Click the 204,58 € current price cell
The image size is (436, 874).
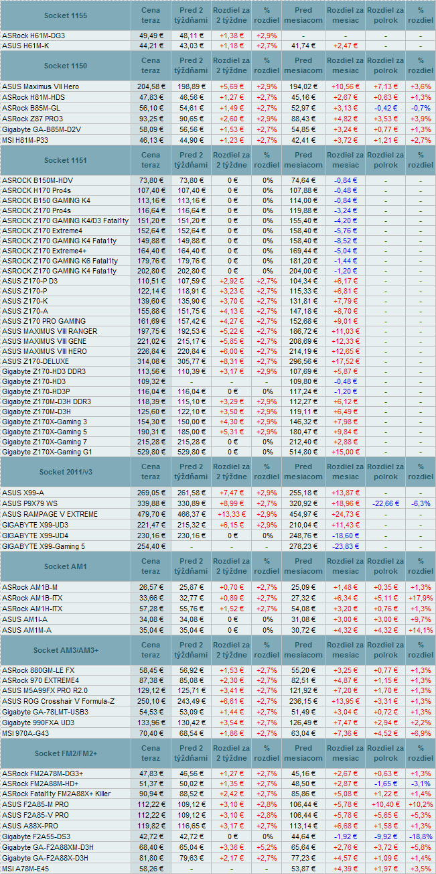(x=151, y=86)
